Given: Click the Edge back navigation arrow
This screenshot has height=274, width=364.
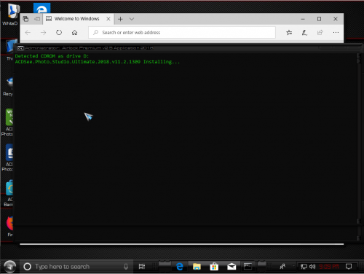Looking at the screenshot, I should pos(28,33).
